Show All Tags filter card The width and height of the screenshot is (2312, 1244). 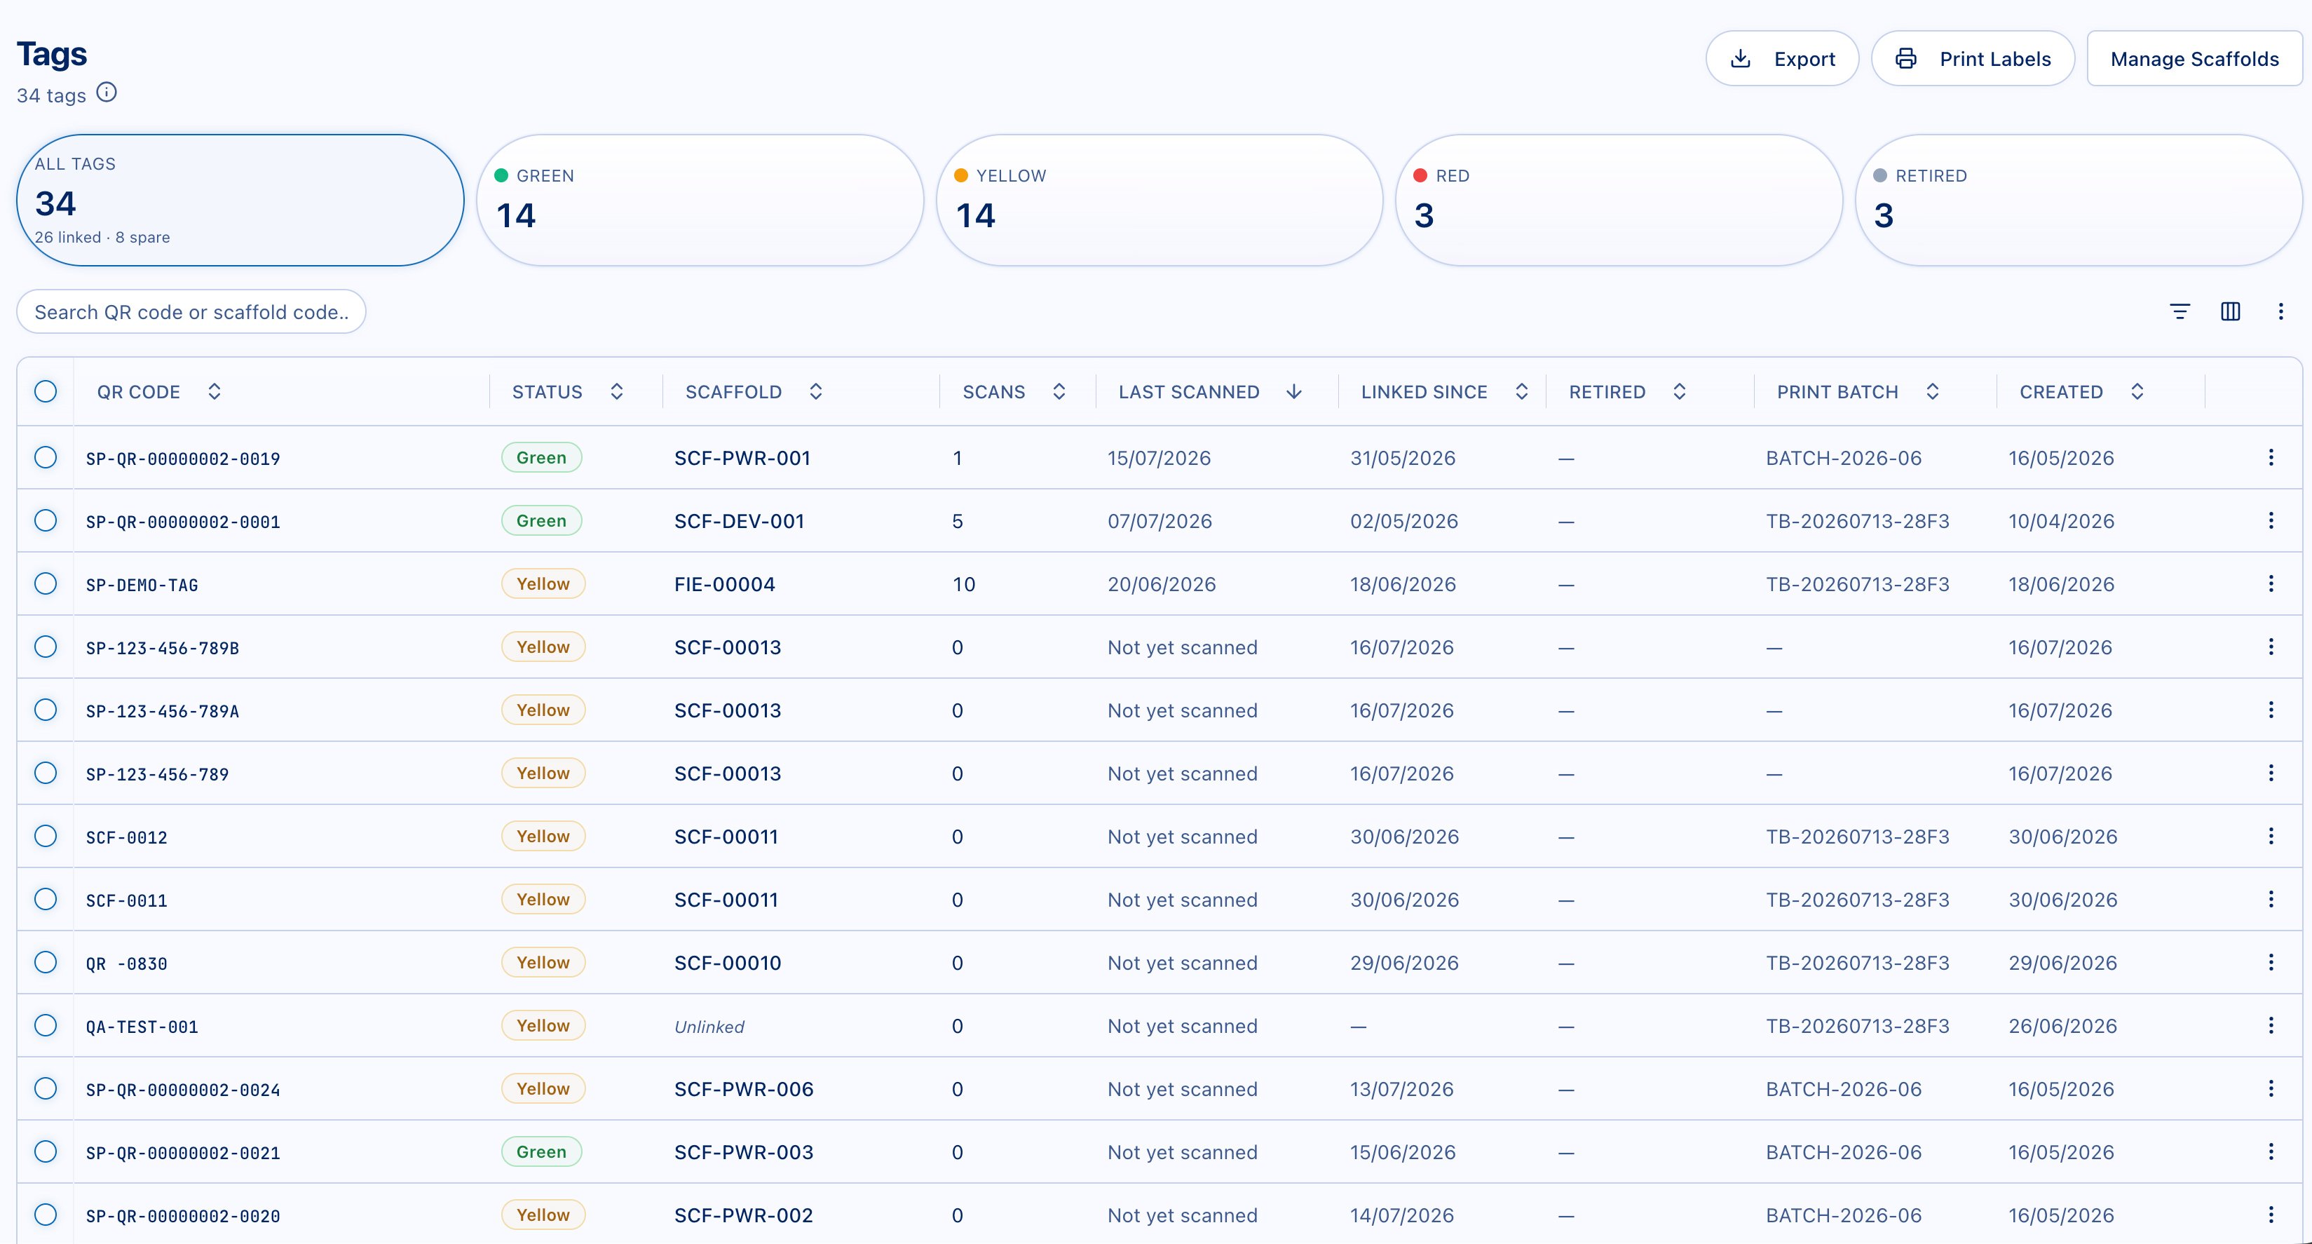pyautogui.click(x=240, y=200)
